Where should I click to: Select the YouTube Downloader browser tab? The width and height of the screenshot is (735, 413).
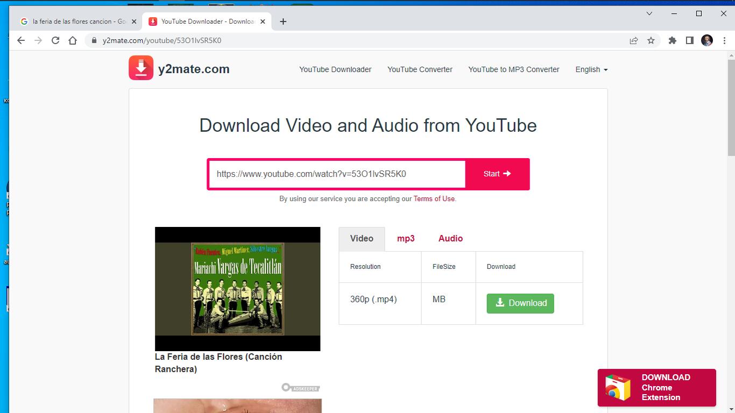(207, 22)
